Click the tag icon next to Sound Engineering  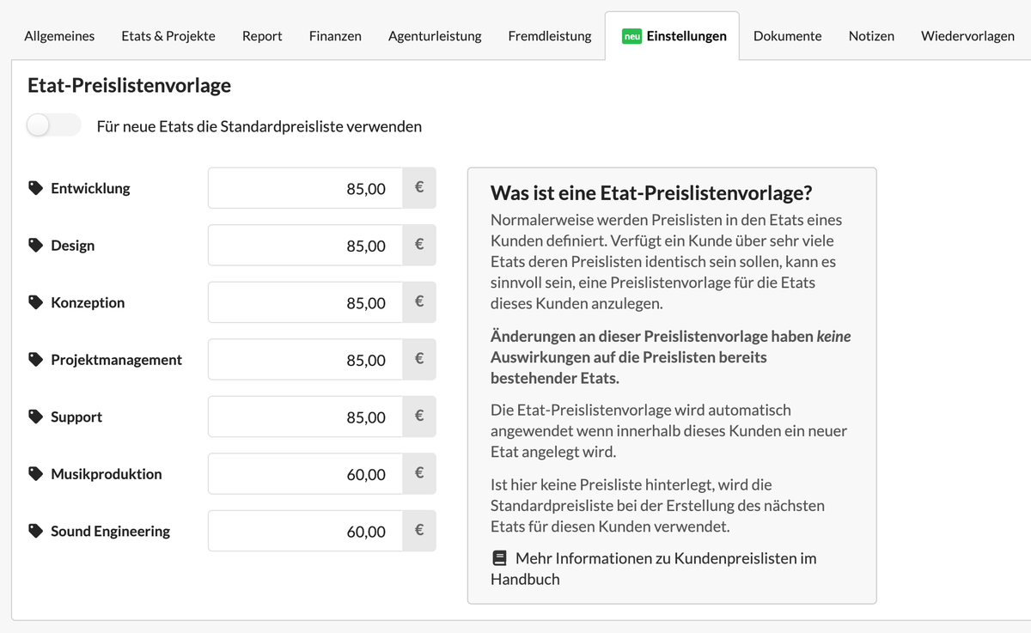(35, 531)
